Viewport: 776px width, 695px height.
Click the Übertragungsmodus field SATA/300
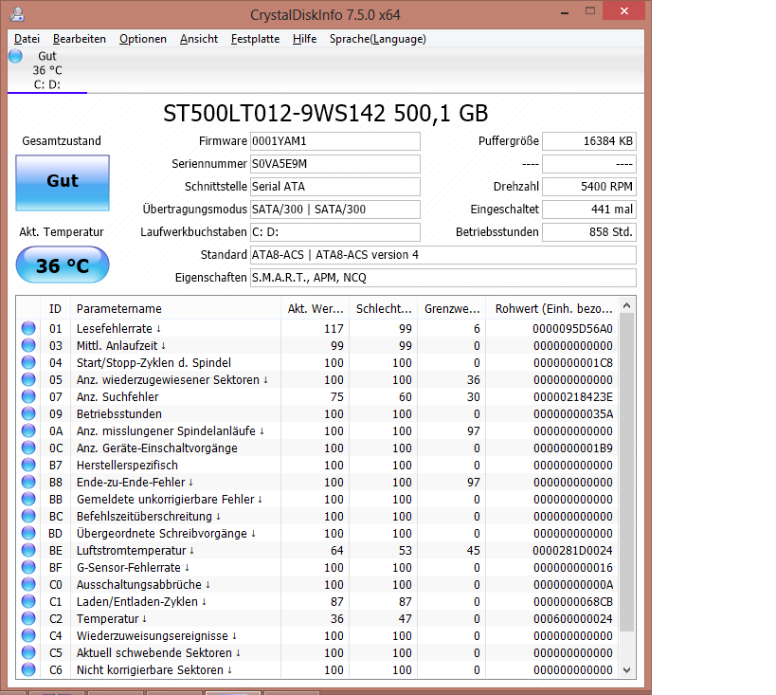coord(335,210)
